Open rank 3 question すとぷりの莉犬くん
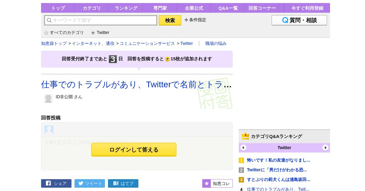Screen dimensions: 365x191 [x=278, y=179]
